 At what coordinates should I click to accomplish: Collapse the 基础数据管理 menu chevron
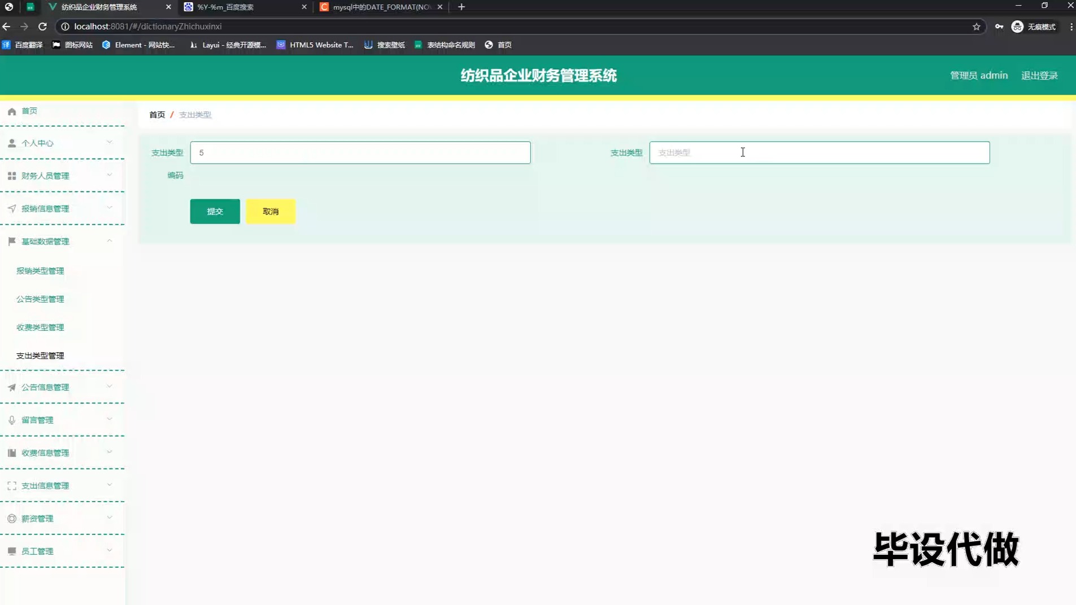coord(110,240)
